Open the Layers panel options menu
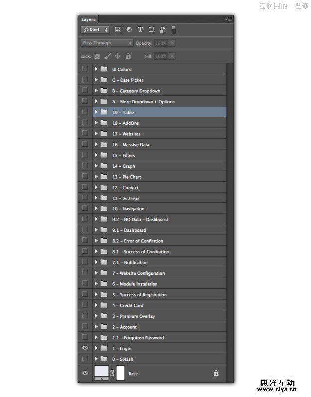Screen dimensions: 311x397 pyautogui.click(x=229, y=19)
